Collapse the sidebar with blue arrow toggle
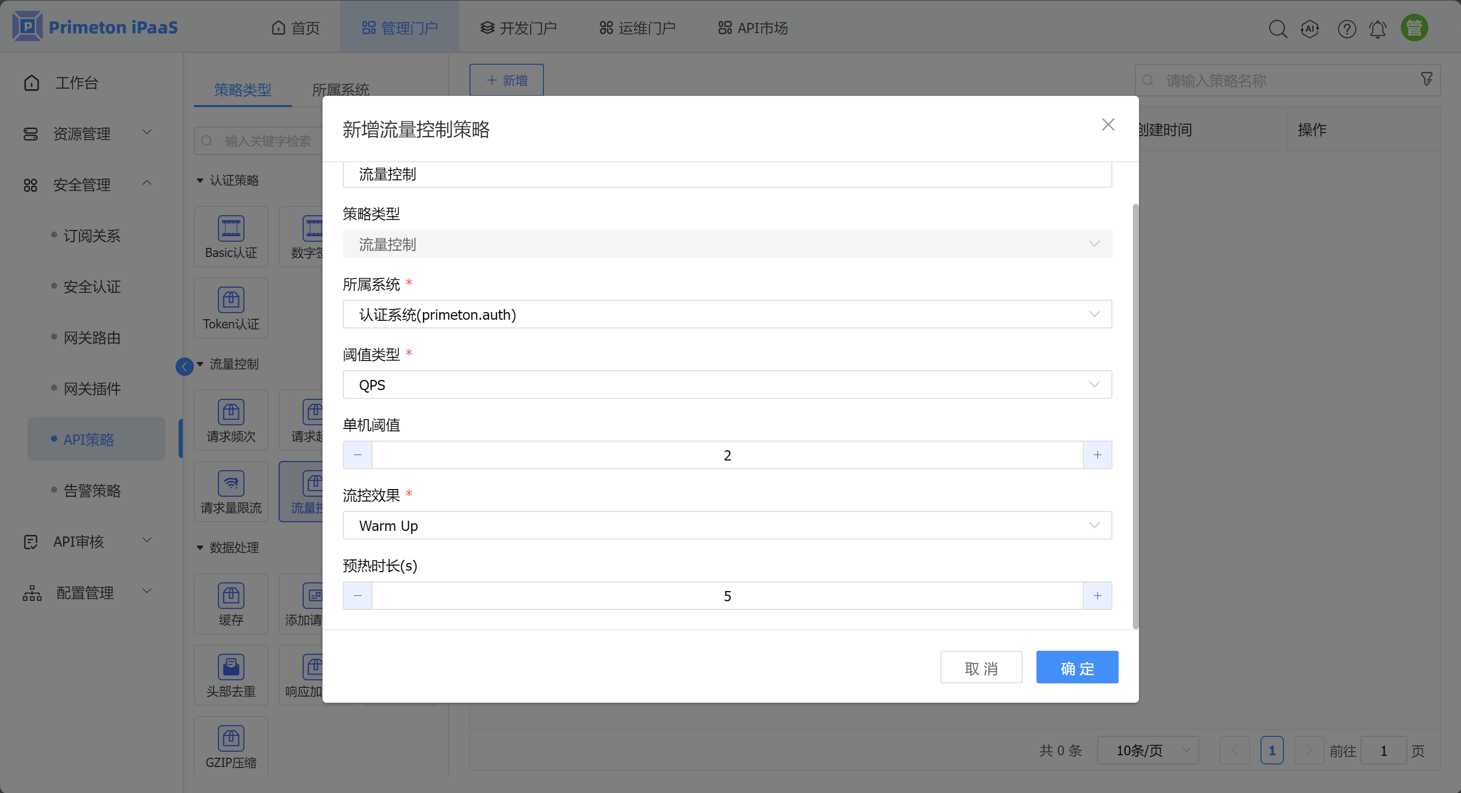Image resolution: width=1461 pixels, height=793 pixels. [x=184, y=366]
